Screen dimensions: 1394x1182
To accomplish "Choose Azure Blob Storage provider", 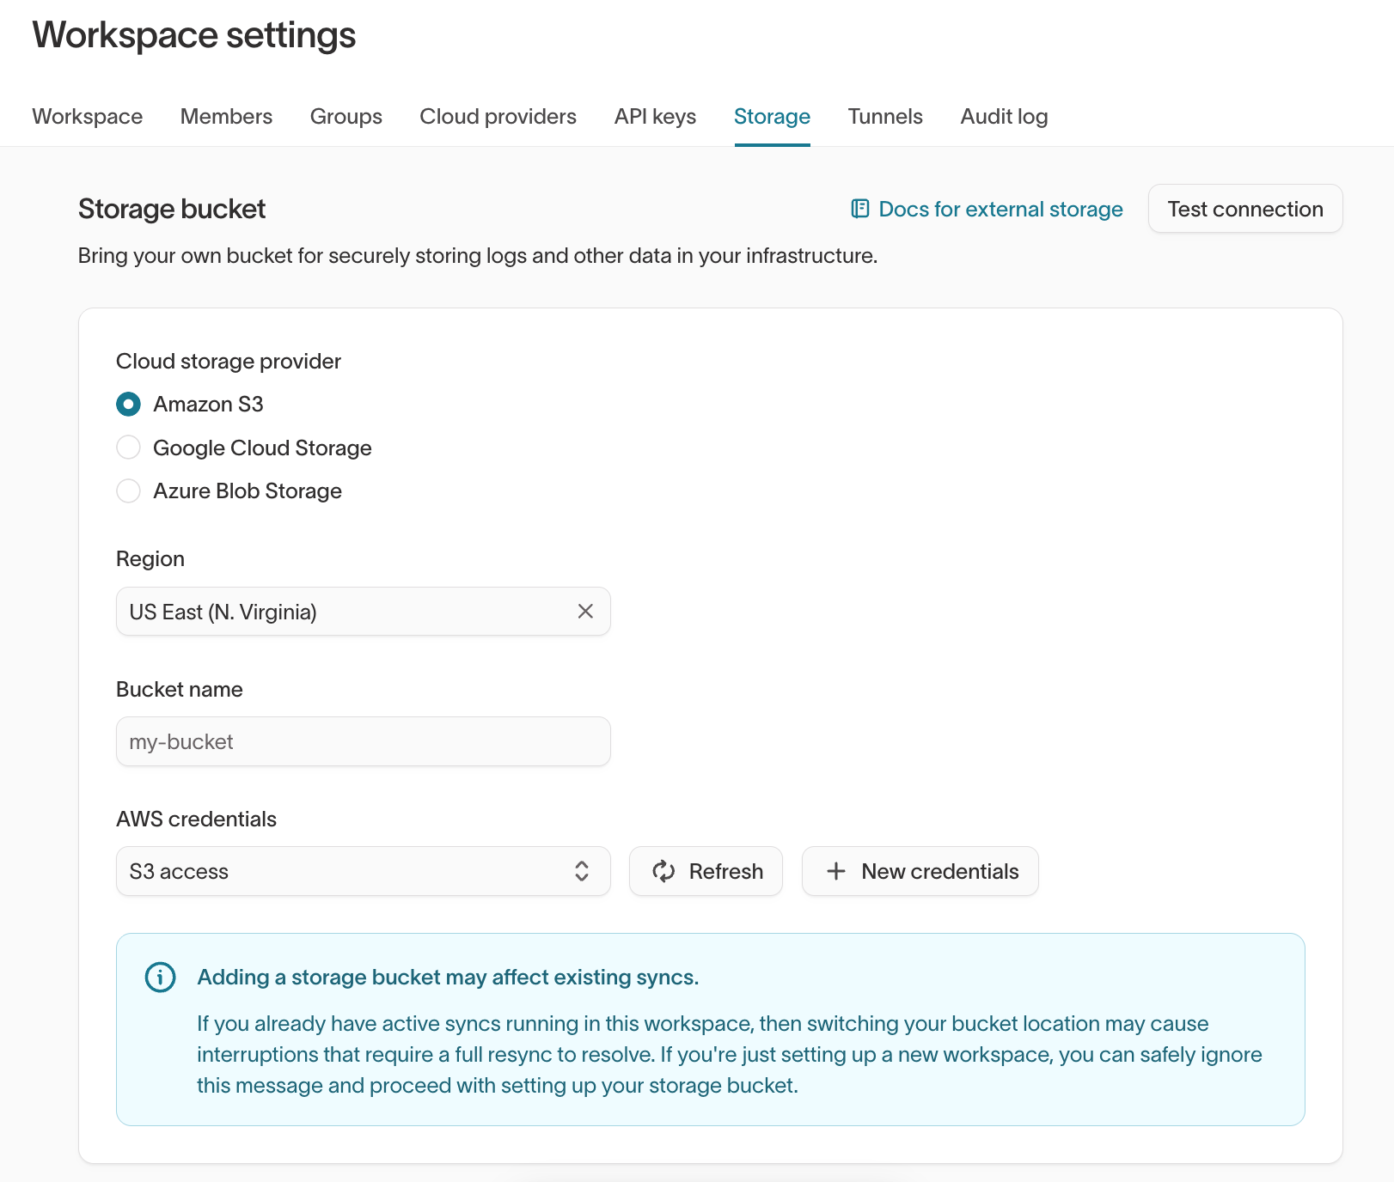I will (129, 491).
